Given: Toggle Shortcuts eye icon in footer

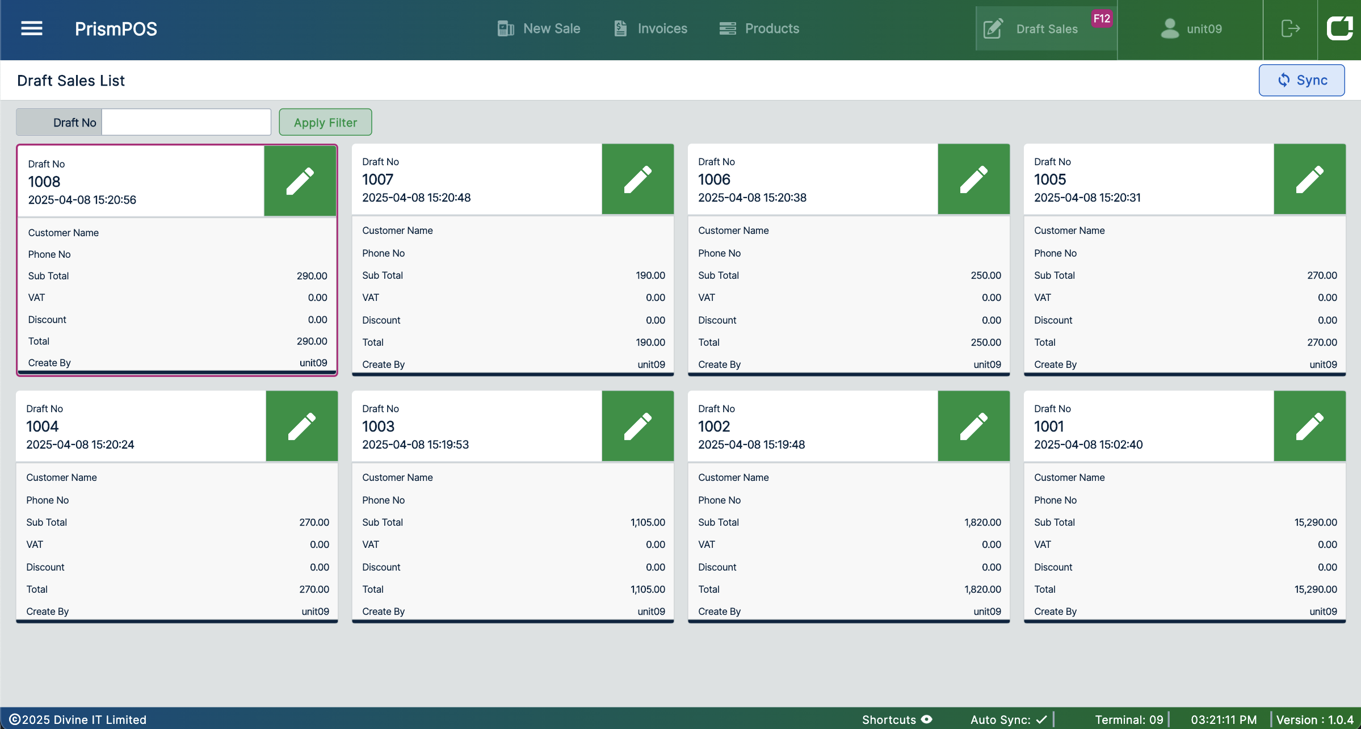Looking at the screenshot, I should click(x=927, y=719).
